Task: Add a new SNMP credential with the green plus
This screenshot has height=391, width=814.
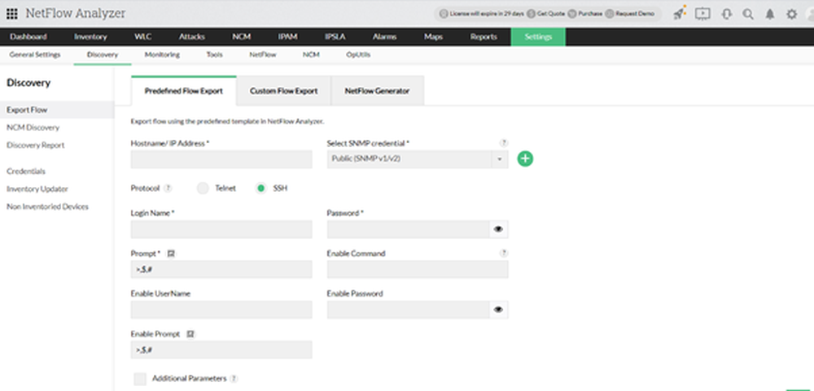Action: [x=525, y=159]
